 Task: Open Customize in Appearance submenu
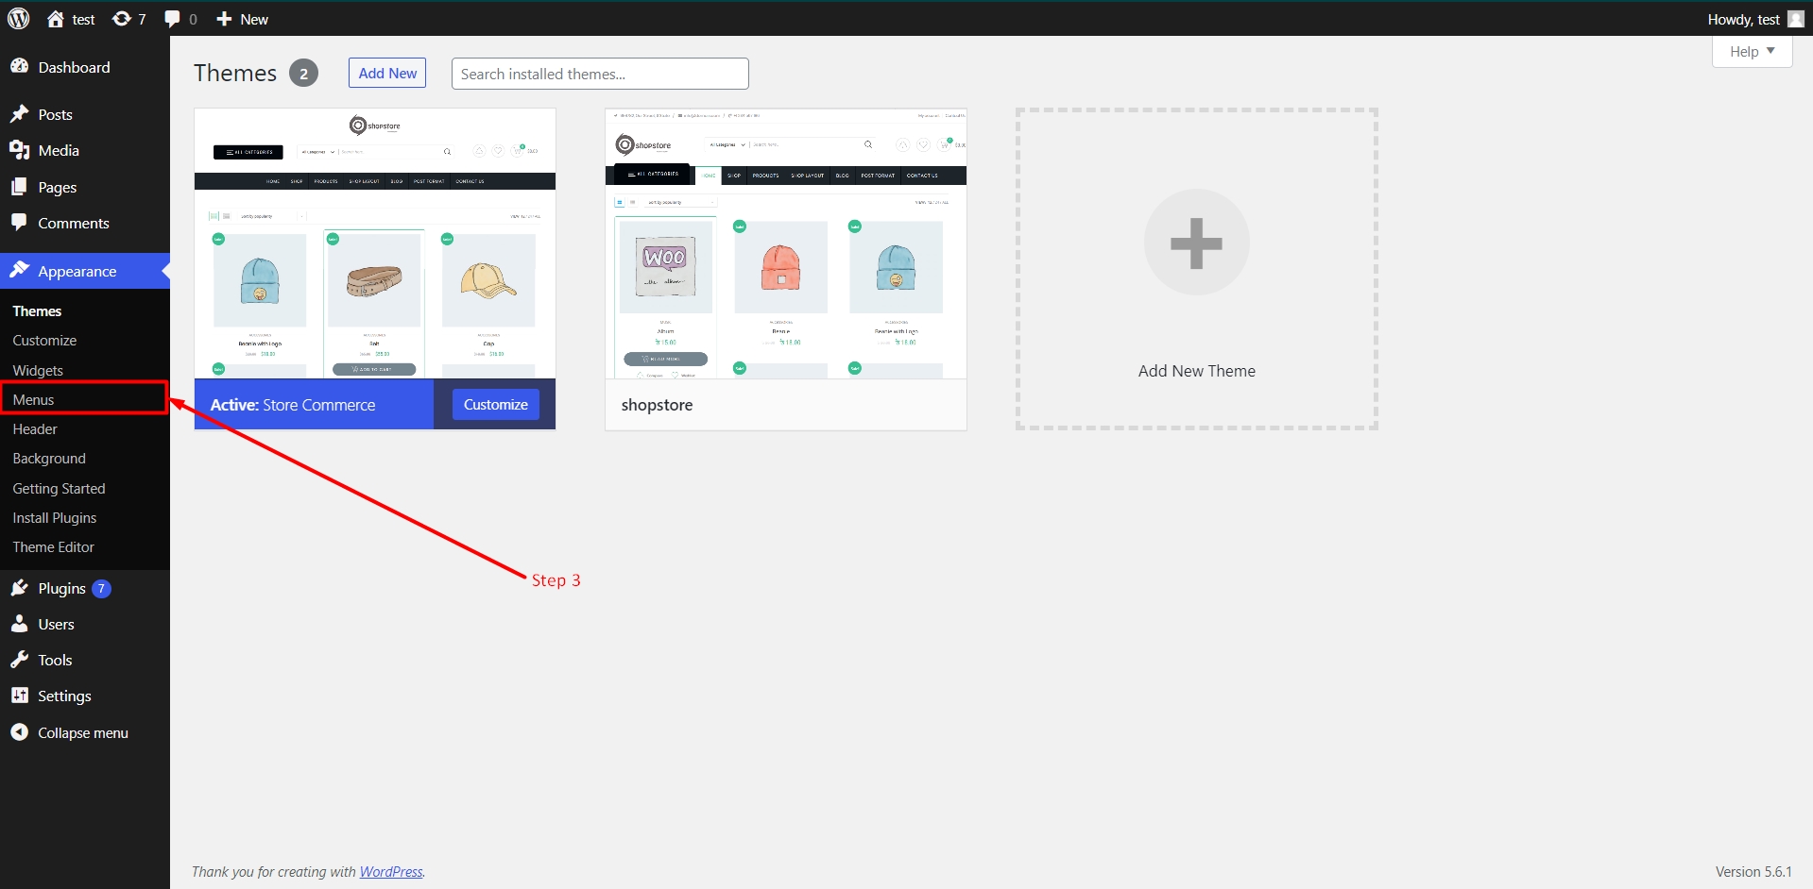point(44,340)
